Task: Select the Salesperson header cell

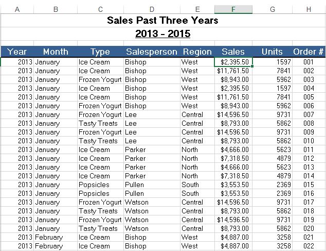Action: point(152,52)
